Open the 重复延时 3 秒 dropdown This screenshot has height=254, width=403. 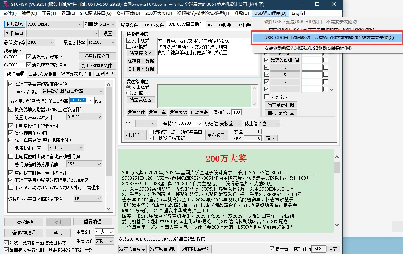tap(104, 232)
